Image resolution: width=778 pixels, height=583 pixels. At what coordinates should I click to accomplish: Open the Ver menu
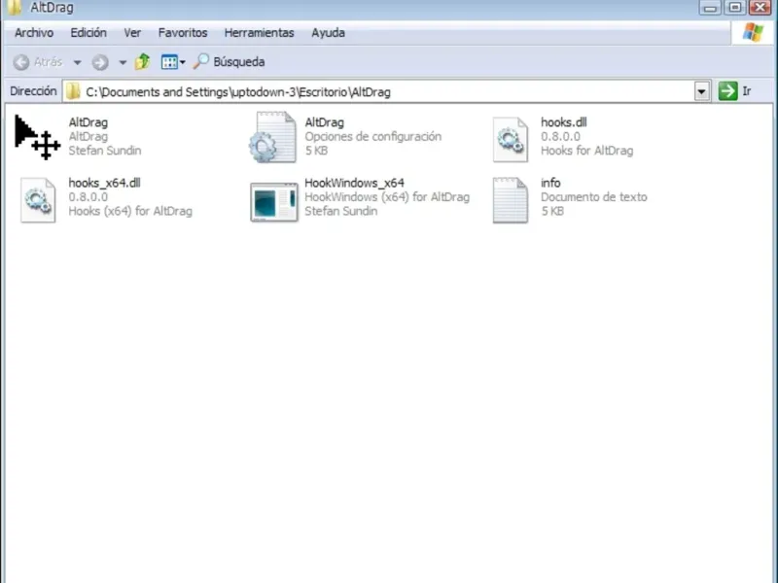[x=132, y=33]
